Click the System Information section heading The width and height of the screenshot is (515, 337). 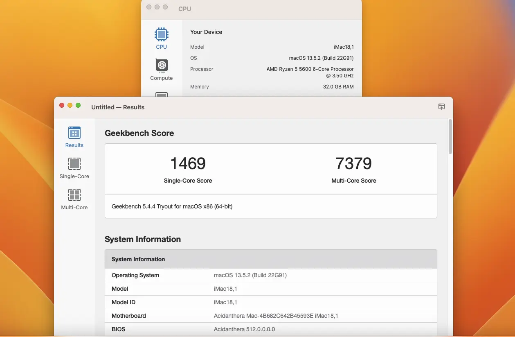[x=143, y=239]
